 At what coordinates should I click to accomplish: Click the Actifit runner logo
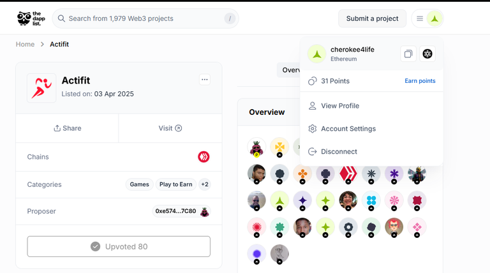(41, 88)
